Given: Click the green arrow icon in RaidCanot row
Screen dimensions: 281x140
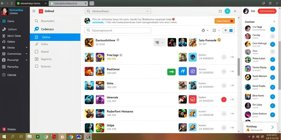Looking at the screenshot, I should point(171,72).
